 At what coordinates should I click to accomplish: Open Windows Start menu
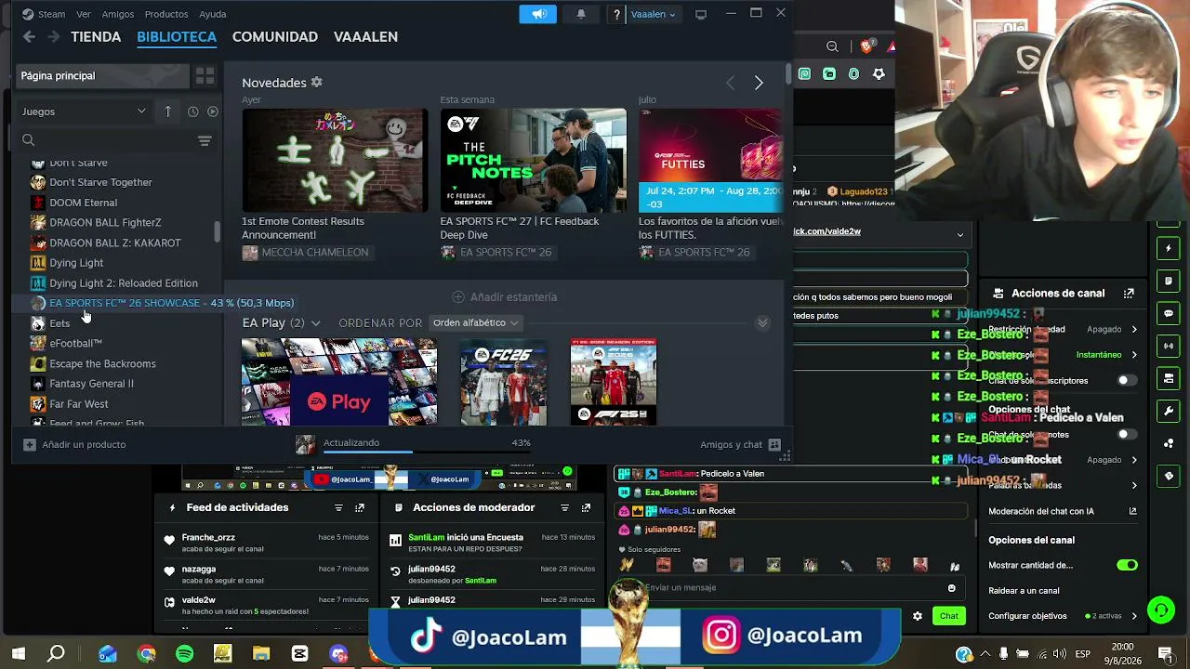[x=19, y=654]
